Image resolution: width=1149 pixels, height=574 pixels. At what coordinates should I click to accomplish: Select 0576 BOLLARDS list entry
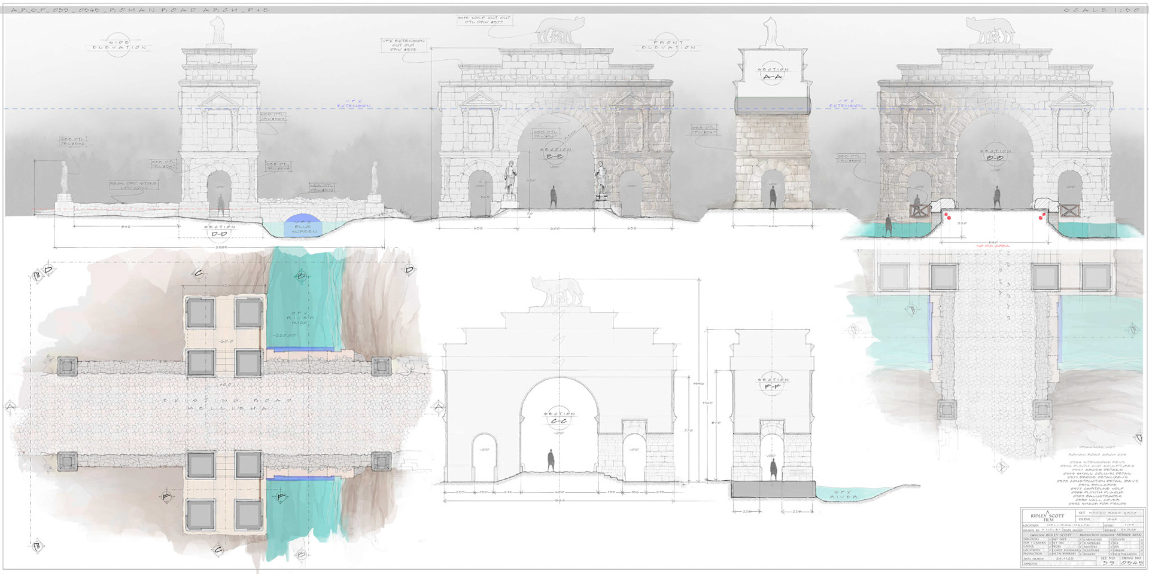(x=1097, y=485)
